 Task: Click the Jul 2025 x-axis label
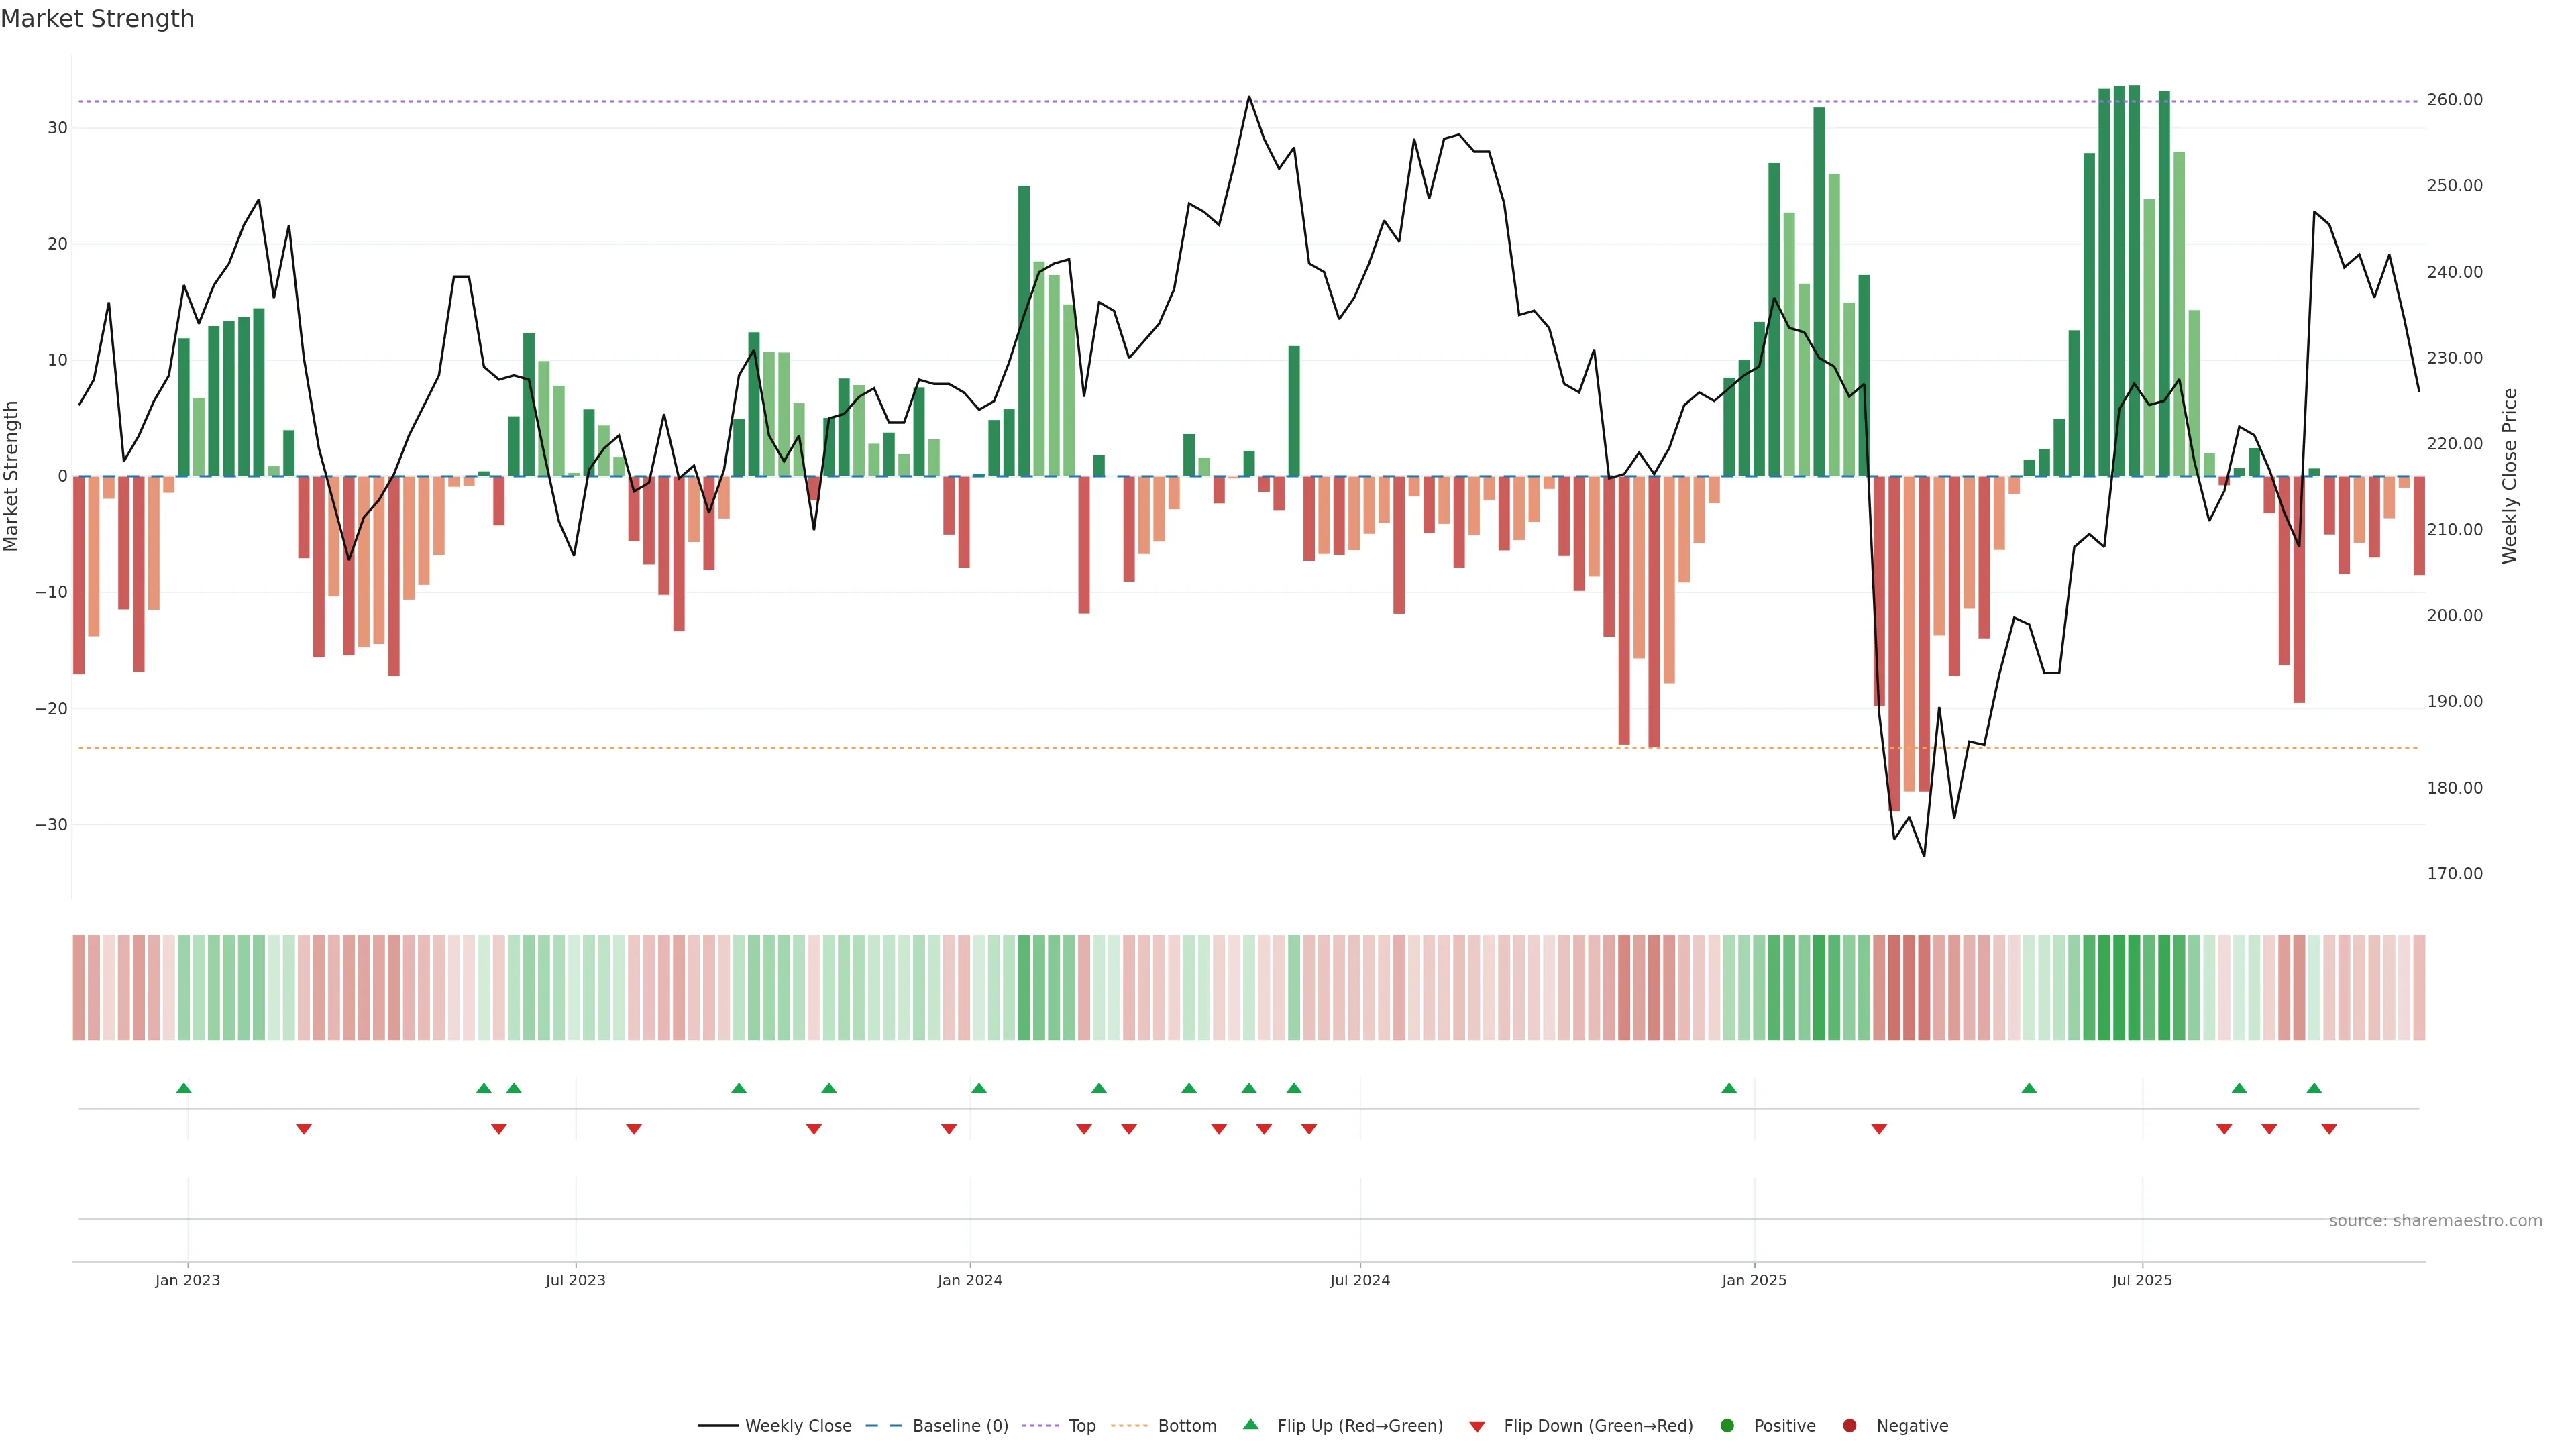2142,1280
